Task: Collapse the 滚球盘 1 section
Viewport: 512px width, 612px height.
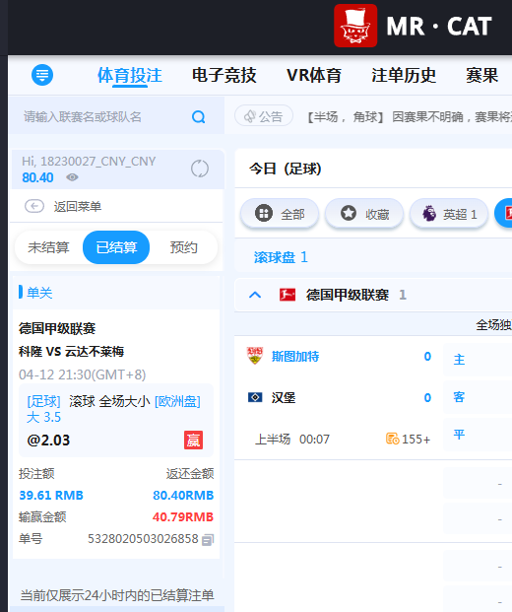Action: click(x=281, y=257)
